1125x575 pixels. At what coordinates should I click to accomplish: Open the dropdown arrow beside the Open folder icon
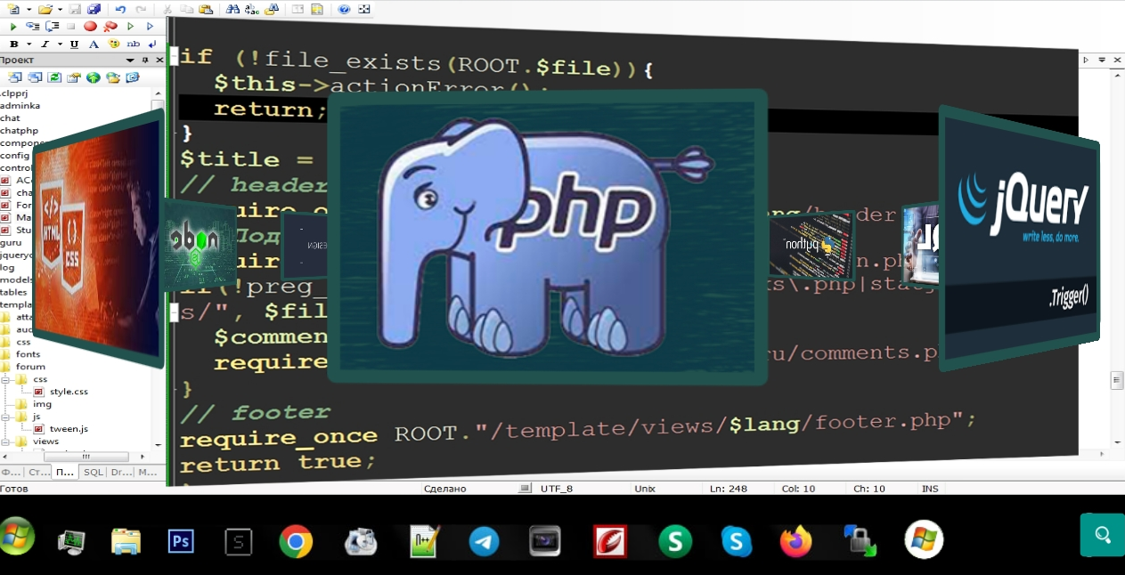pyautogui.click(x=59, y=9)
